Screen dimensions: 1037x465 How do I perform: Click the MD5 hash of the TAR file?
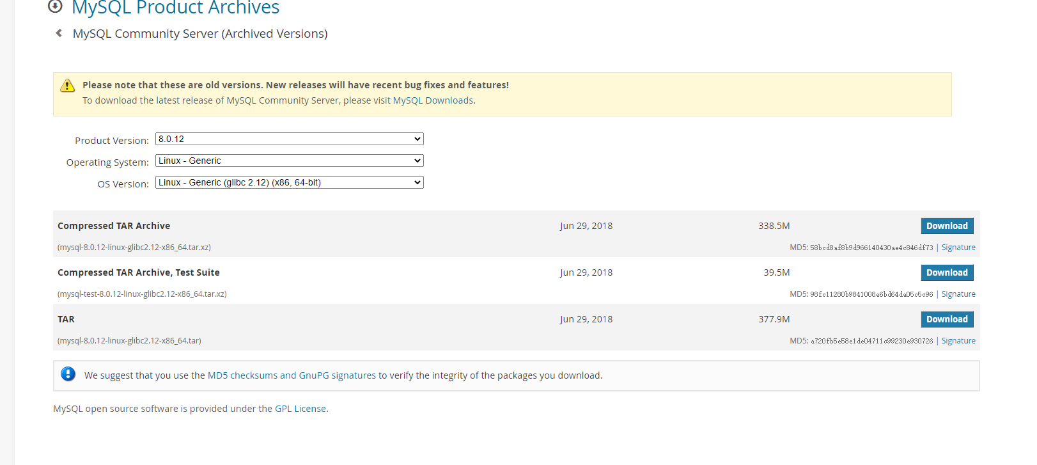pyautogui.click(x=872, y=341)
